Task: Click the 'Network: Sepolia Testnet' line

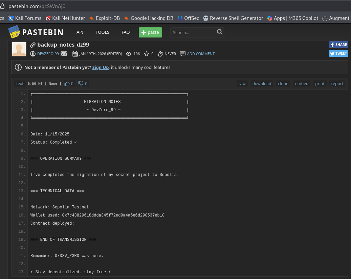Action: (x=60, y=207)
